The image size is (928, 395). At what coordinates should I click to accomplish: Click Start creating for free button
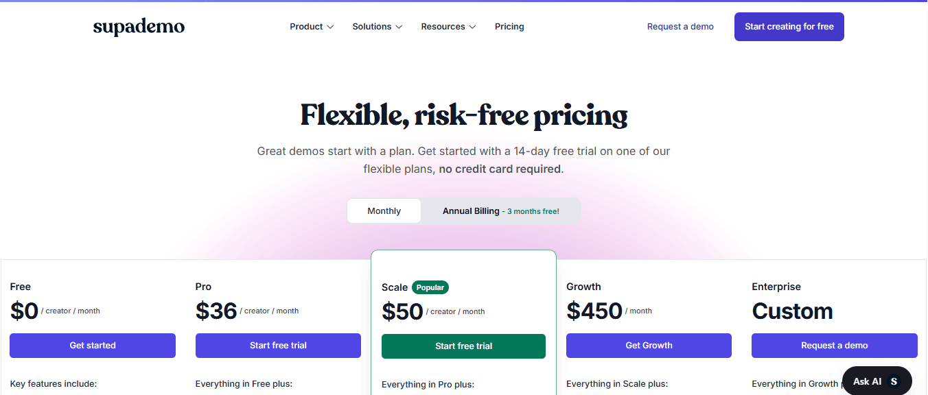[x=789, y=27]
